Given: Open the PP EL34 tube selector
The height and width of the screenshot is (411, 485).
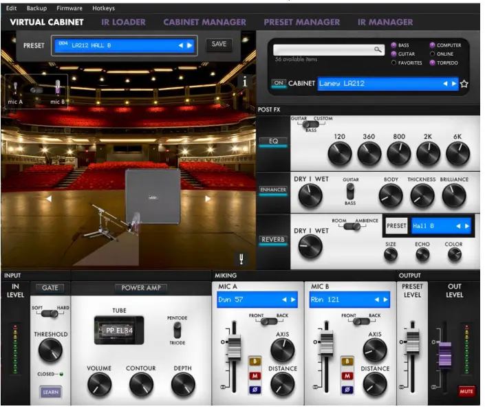Looking at the screenshot, I should pyautogui.click(x=119, y=331).
